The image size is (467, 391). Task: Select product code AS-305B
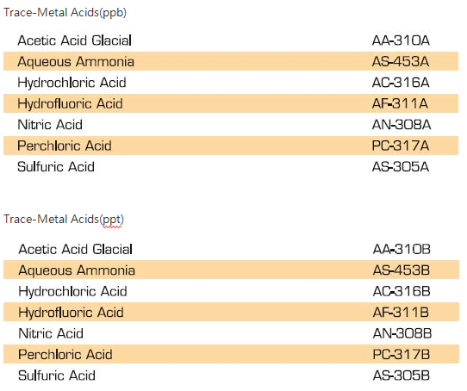coord(402,375)
